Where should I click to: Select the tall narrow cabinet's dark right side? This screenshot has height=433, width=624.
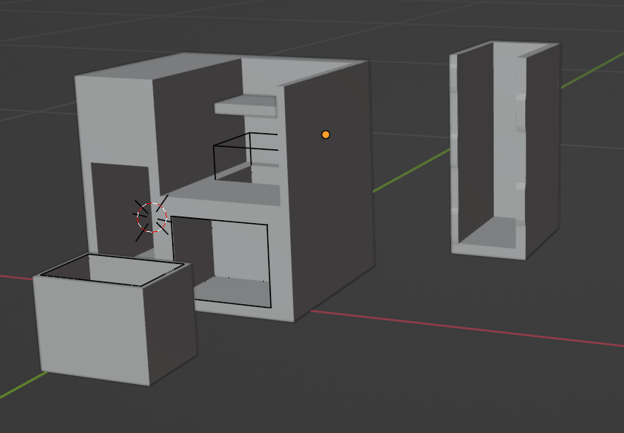pyautogui.click(x=542, y=146)
